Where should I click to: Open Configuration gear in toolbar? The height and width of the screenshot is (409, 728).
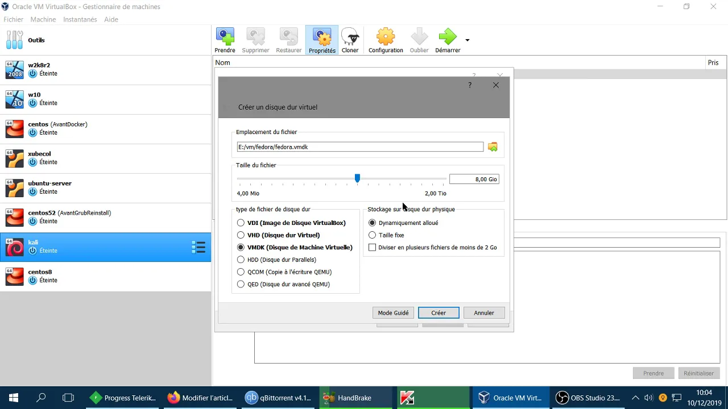[x=386, y=40]
